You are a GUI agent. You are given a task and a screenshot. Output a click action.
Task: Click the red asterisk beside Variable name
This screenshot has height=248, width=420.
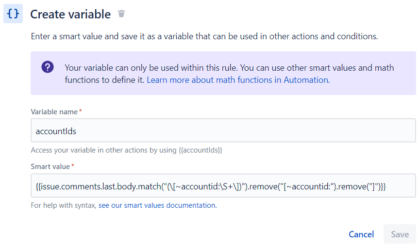click(x=80, y=110)
